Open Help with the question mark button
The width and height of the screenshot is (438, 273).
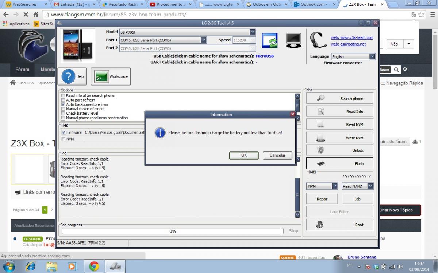pos(72,76)
